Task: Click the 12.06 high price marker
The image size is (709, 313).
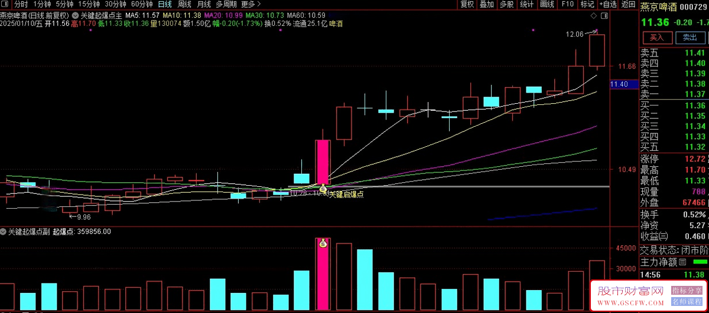Action: pos(575,34)
